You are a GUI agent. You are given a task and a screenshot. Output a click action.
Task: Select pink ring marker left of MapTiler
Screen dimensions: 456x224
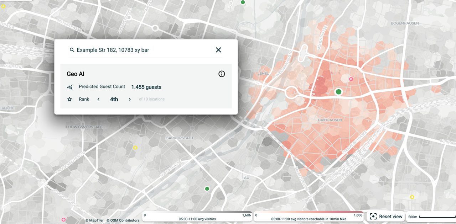coord(64,220)
